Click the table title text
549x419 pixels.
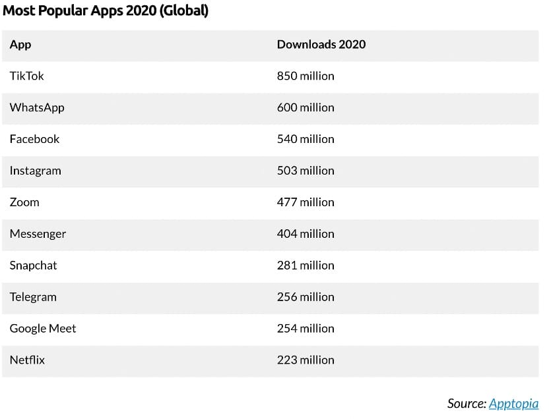point(106,11)
